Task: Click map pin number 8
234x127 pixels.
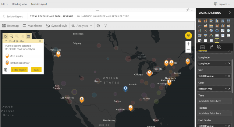Action: click(82, 100)
